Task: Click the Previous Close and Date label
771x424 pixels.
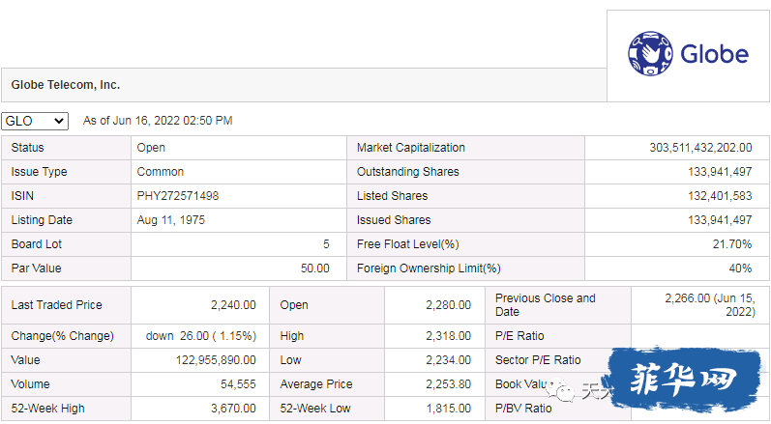Action: (546, 305)
